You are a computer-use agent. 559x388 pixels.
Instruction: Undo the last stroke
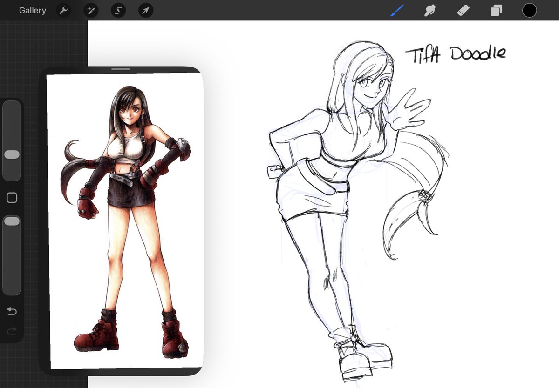tap(12, 311)
